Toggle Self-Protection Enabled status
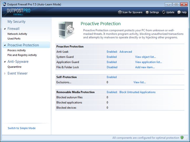 [112, 77]
